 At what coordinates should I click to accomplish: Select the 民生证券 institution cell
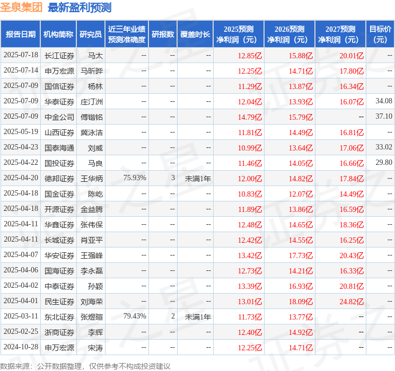tap(59, 302)
